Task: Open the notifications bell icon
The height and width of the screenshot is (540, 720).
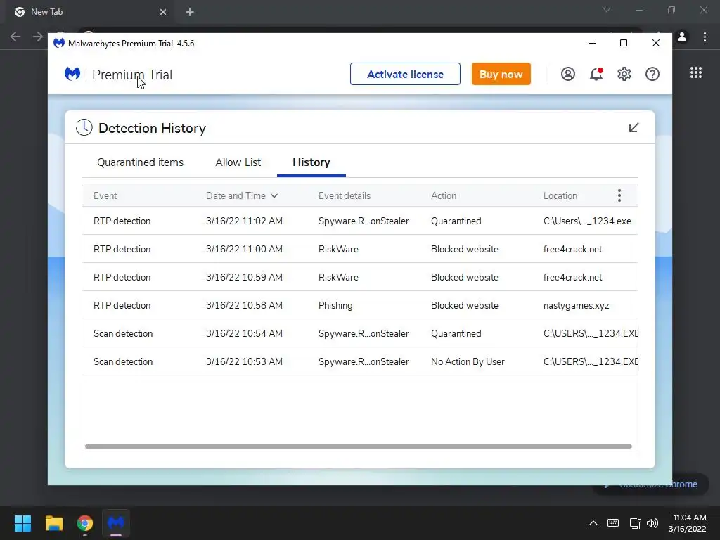Action: click(x=596, y=74)
